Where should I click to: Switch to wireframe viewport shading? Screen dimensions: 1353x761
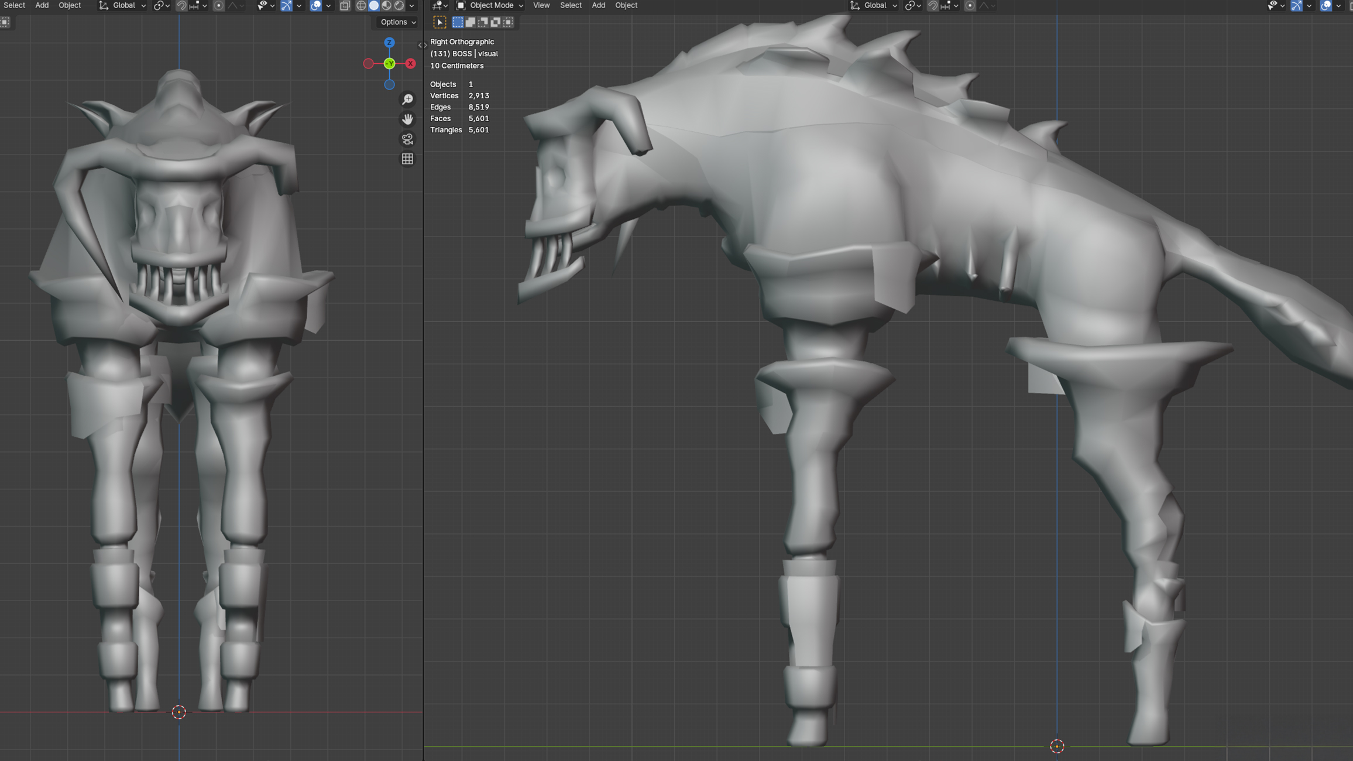361,5
